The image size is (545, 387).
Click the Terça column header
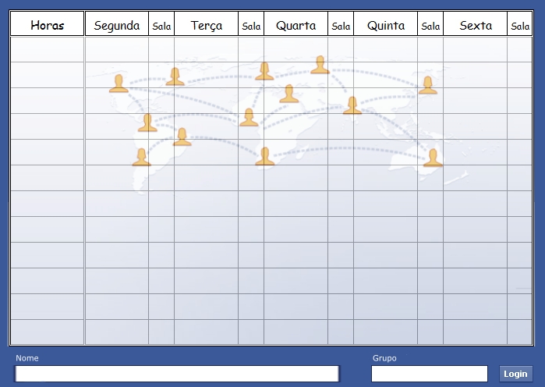[207, 25]
